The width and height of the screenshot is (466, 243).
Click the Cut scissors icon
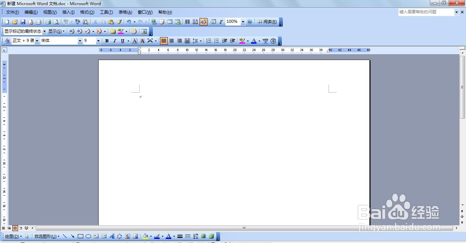point(95,22)
